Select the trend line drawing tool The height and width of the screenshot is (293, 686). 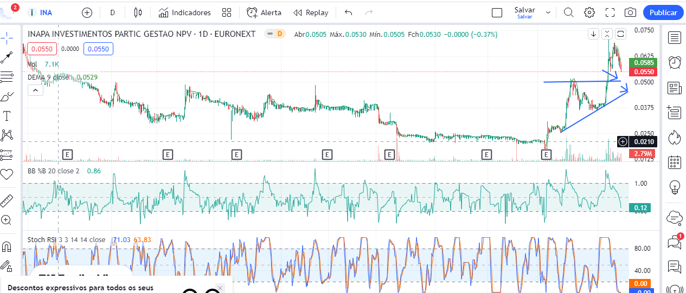click(x=7, y=57)
